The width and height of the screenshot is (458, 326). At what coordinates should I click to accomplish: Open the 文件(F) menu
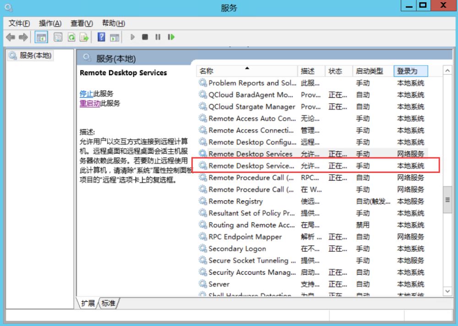[x=19, y=23]
